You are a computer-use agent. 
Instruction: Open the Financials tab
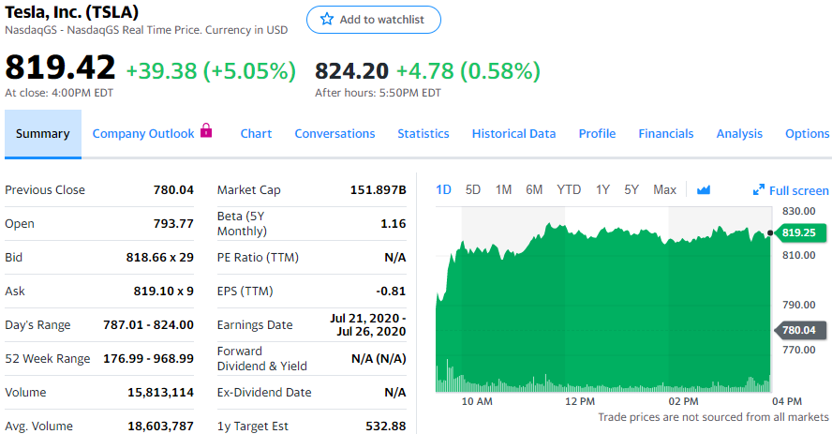666,133
